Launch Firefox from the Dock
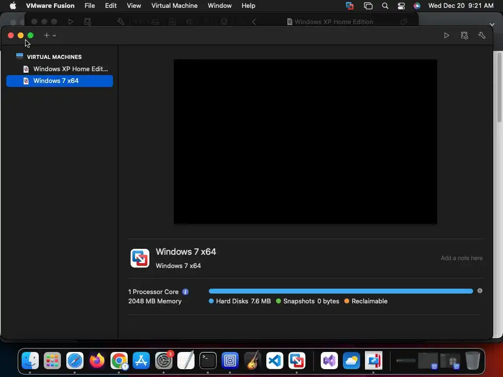 97,360
